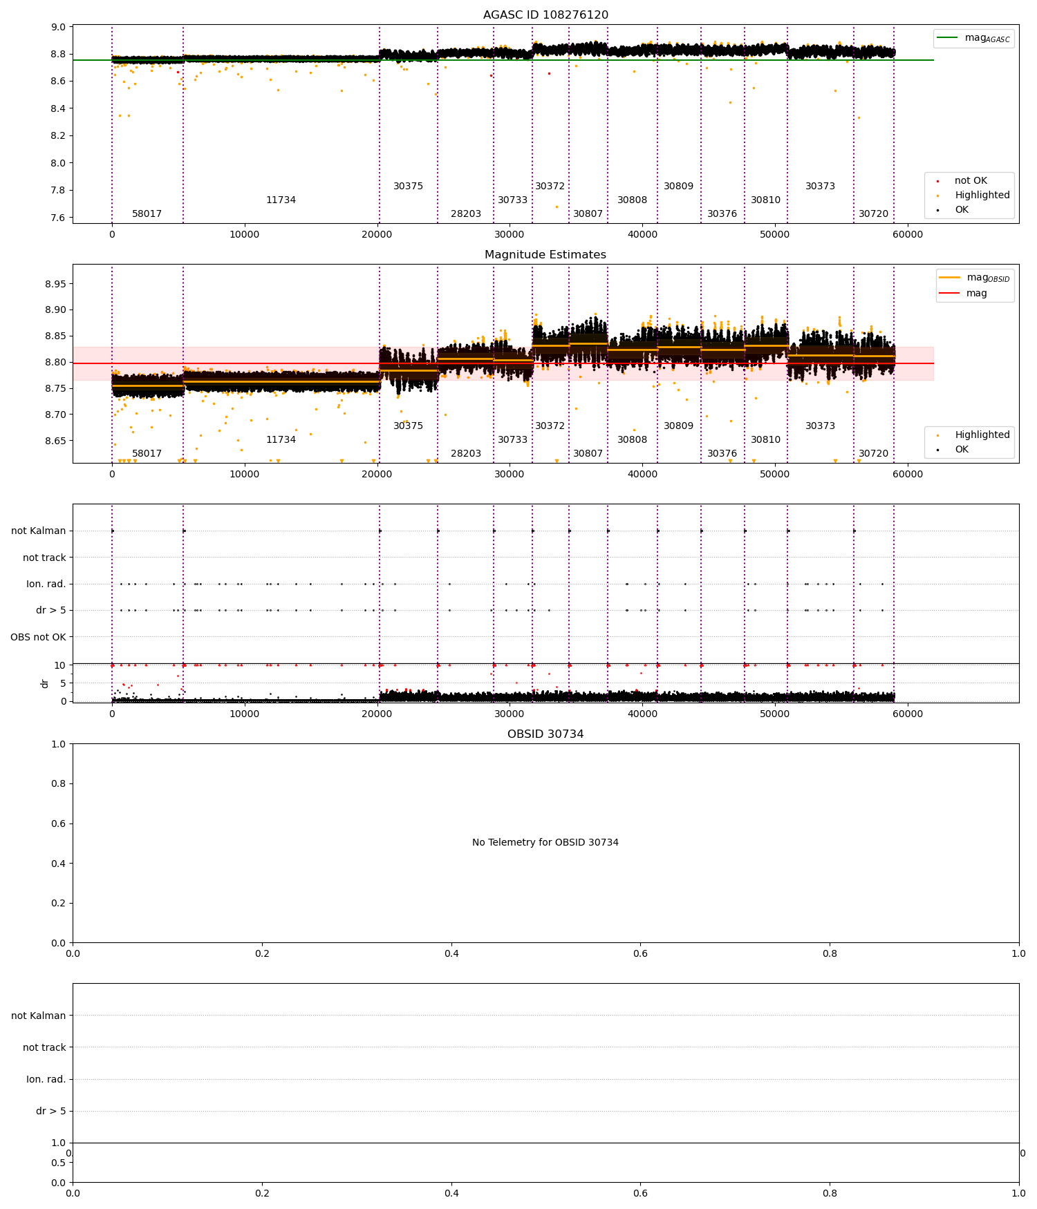Click OBSID label 30376 in top plot
The width and height of the screenshot is (1037, 1209).
tap(722, 214)
